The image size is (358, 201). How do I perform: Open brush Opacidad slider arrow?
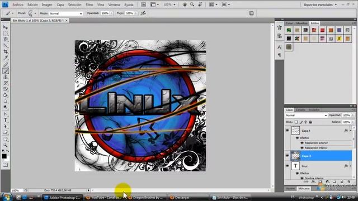point(111,13)
